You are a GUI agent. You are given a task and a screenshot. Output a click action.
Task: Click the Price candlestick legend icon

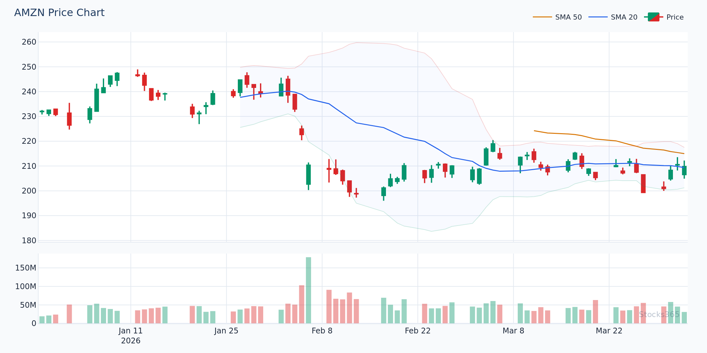click(653, 17)
